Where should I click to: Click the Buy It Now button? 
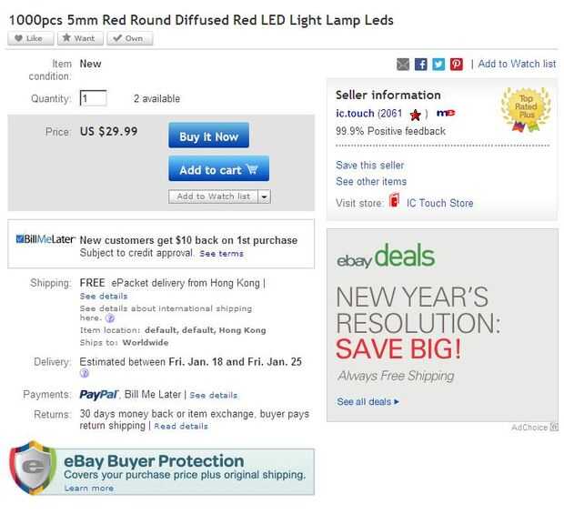[208, 136]
